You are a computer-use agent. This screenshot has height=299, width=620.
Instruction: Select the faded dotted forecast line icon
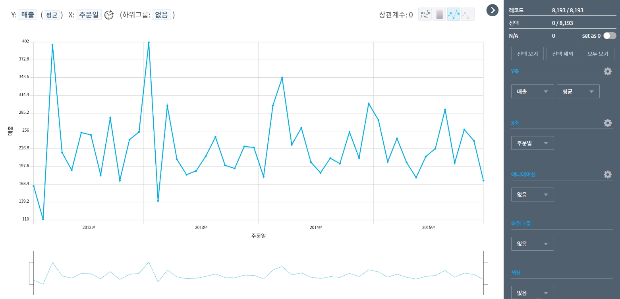point(468,15)
